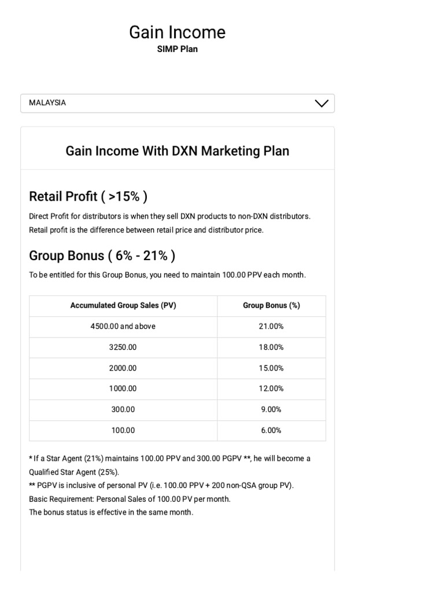Click the 15.00% bonus cell
Viewport: 444px width, 592px height.
pyautogui.click(x=271, y=368)
